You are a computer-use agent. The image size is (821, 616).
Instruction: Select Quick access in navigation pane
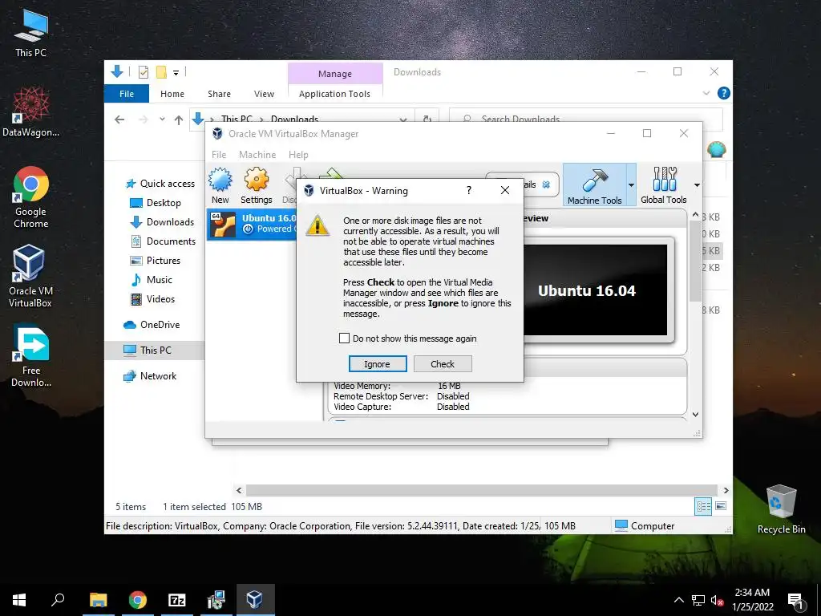point(160,184)
